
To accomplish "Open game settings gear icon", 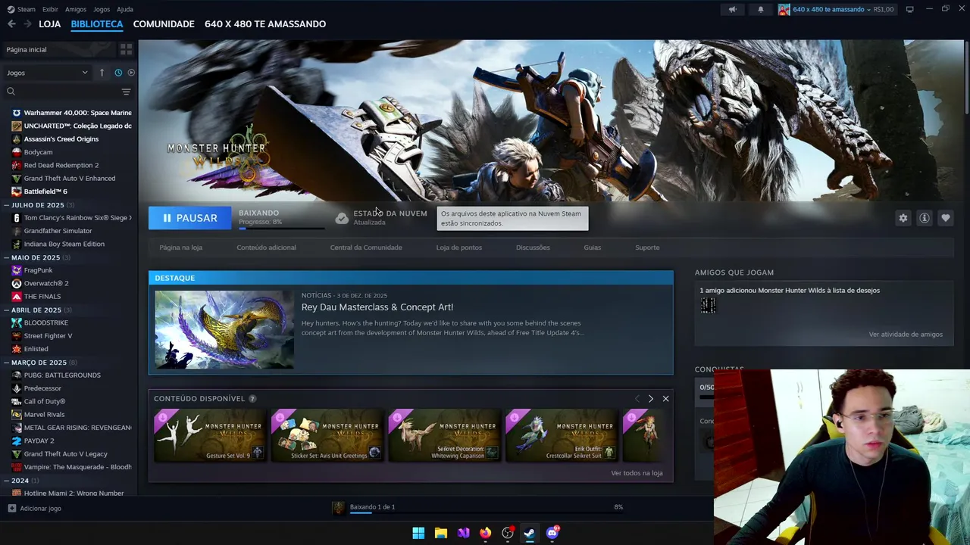I will click(903, 218).
